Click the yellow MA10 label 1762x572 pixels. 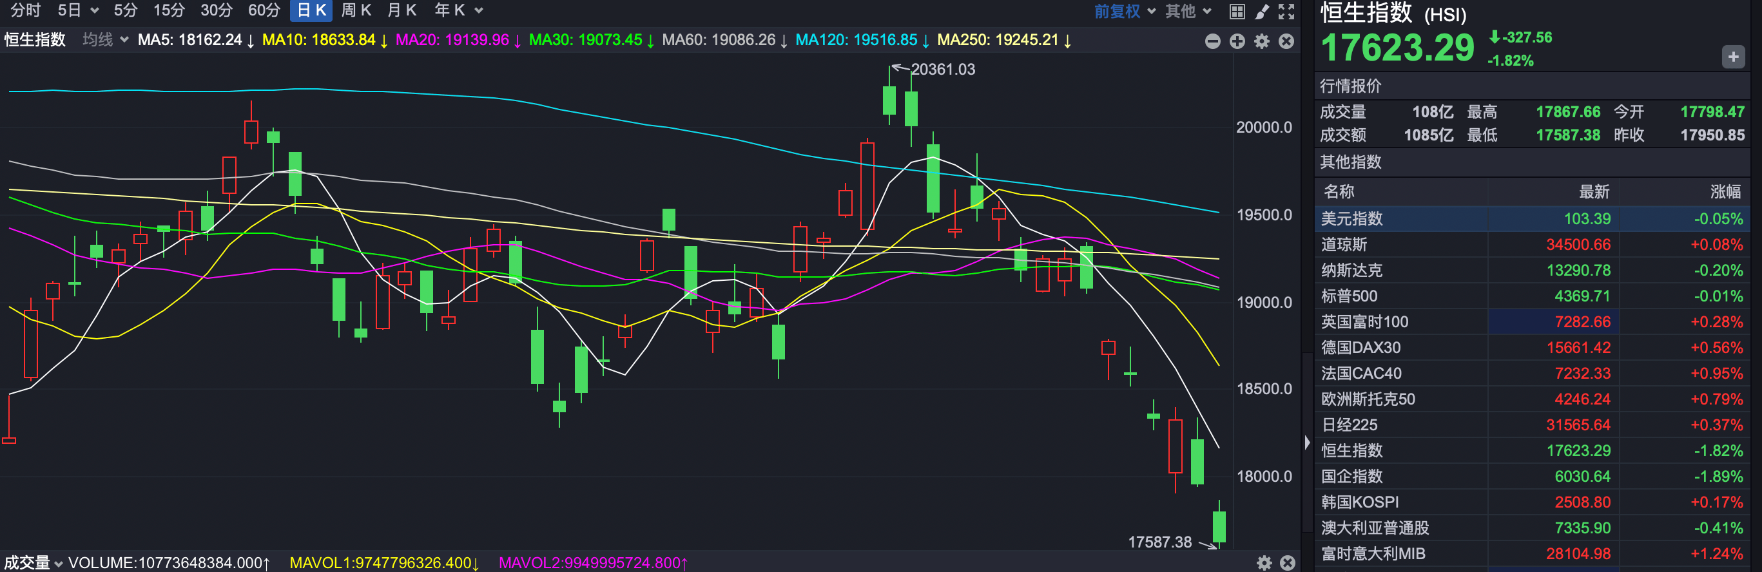325,40
